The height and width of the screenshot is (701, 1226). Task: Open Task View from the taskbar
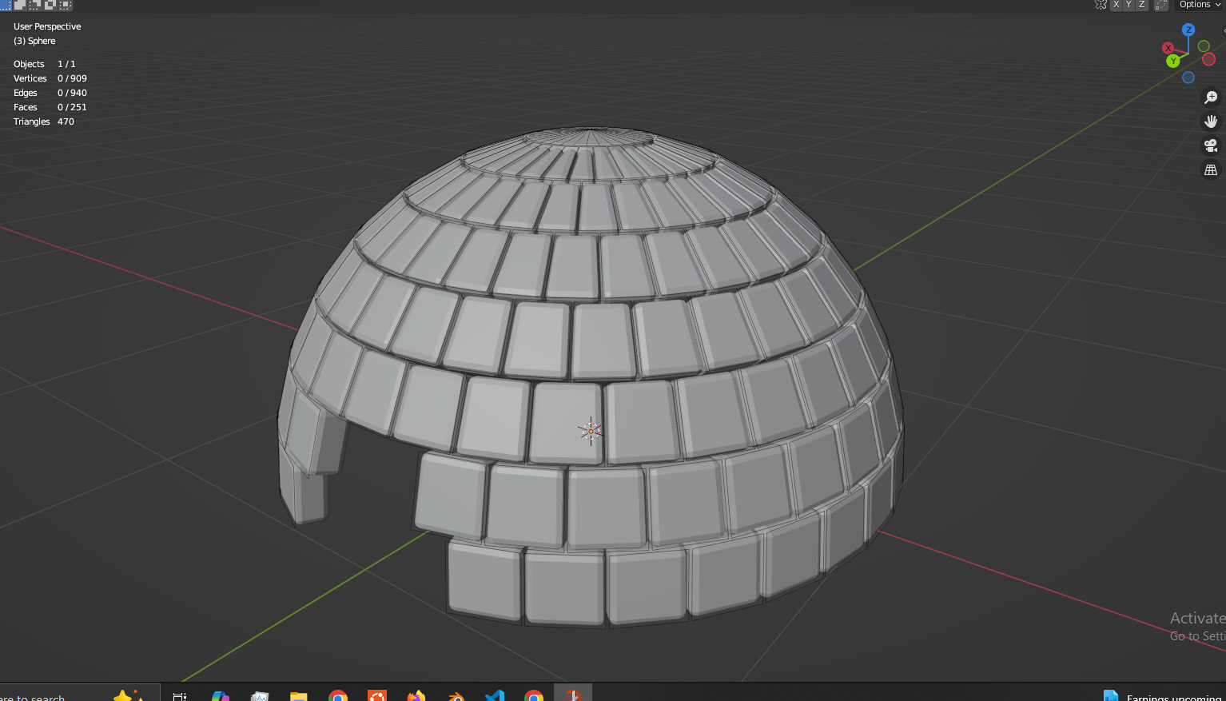(180, 695)
